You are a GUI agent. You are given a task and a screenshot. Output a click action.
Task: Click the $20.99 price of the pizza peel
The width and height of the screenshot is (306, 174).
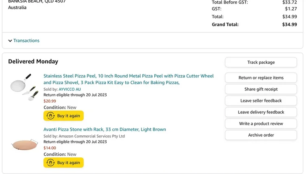point(50,101)
